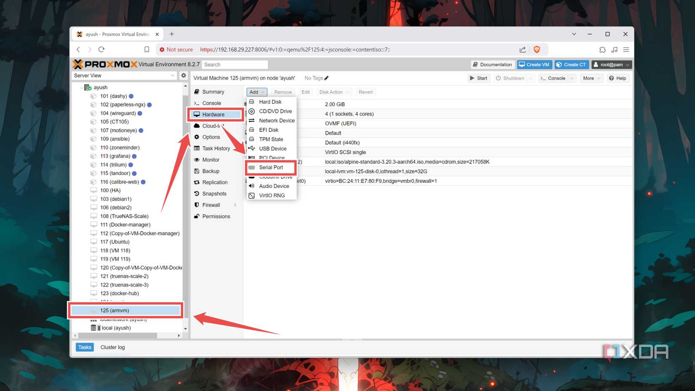
Task: Click the pencil icon to edit tags
Action: pyautogui.click(x=326, y=78)
